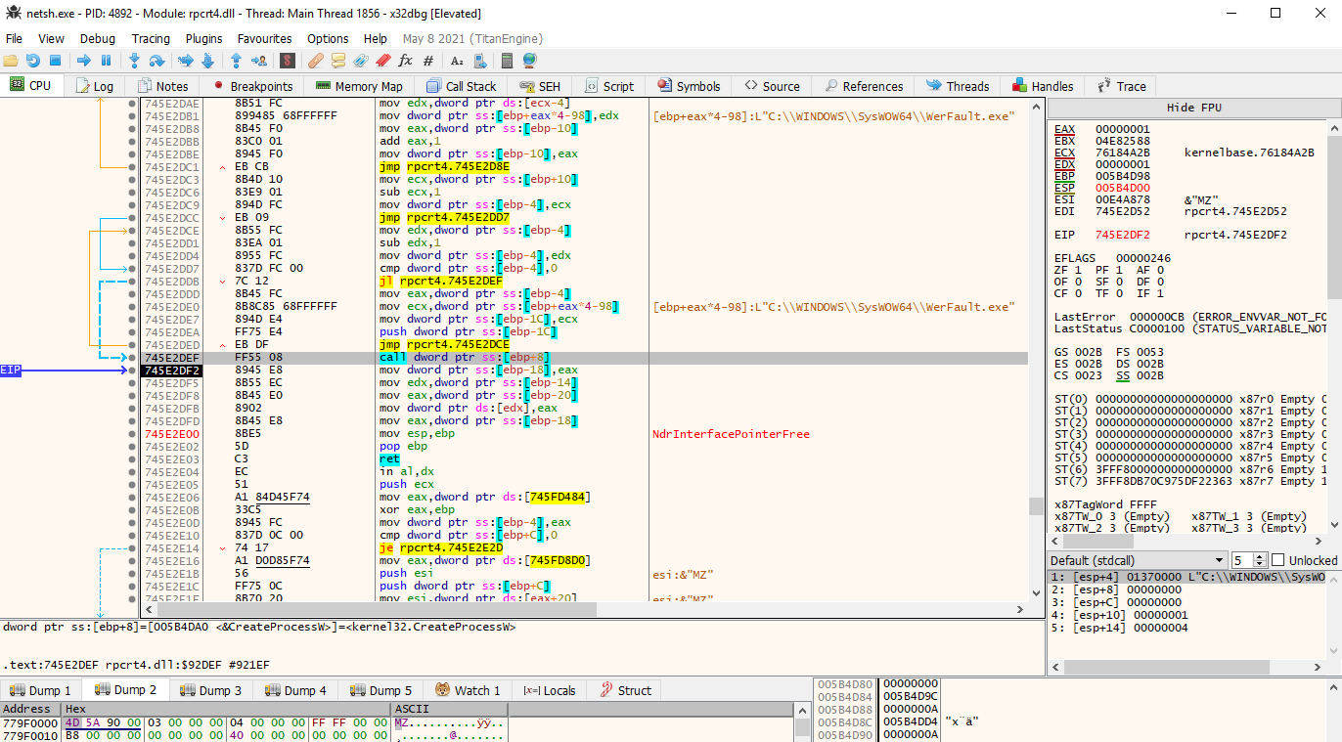This screenshot has width=1342, height=742.
Task: Open the Default (stdcall) calling convention dropdown
Action: click(x=1137, y=560)
